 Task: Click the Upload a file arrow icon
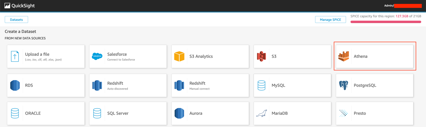click(x=15, y=56)
